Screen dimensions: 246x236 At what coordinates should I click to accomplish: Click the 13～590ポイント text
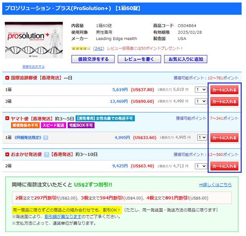click(223, 155)
